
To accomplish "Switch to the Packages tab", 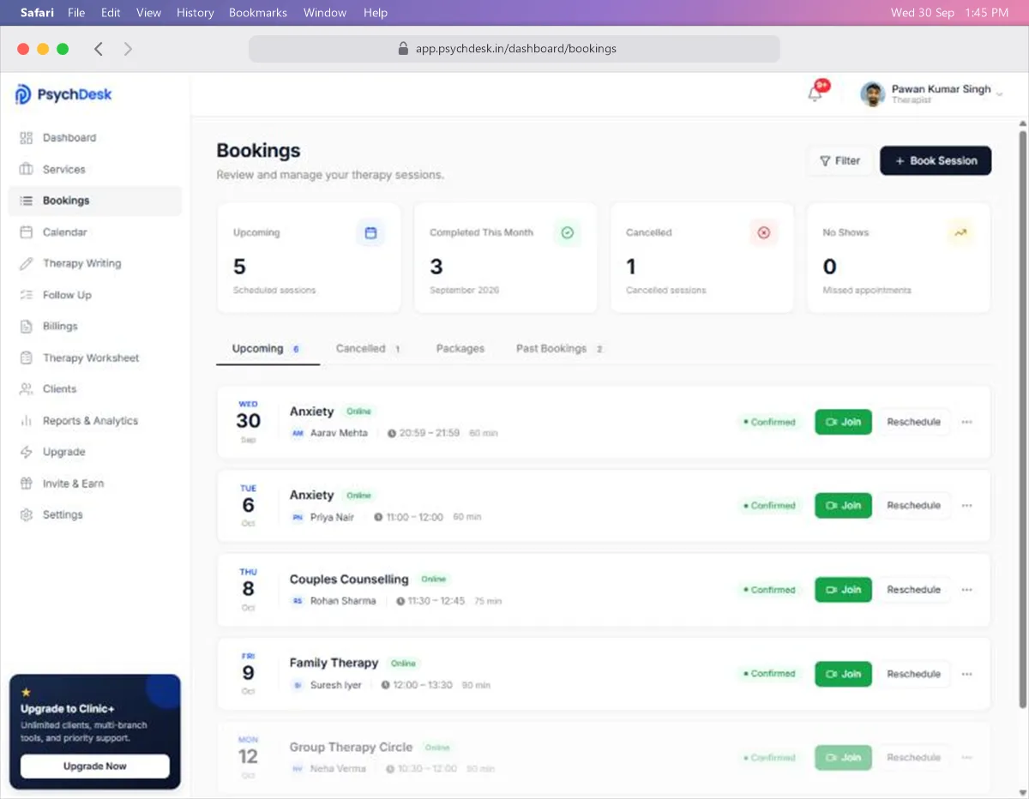I will pos(460,349).
